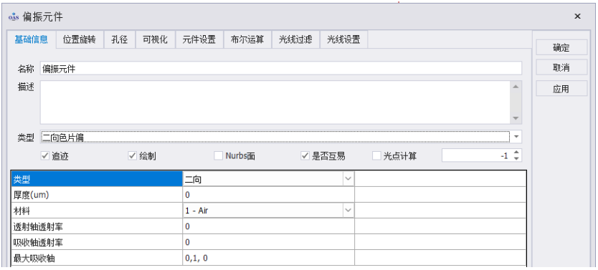The width and height of the screenshot is (598, 270).
Task: Select the 类型 row in the table
Action: click(x=97, y=179)
